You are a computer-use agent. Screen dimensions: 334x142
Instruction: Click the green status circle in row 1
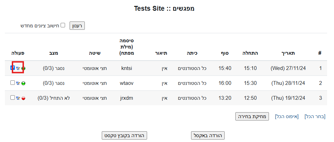(24, 69)
